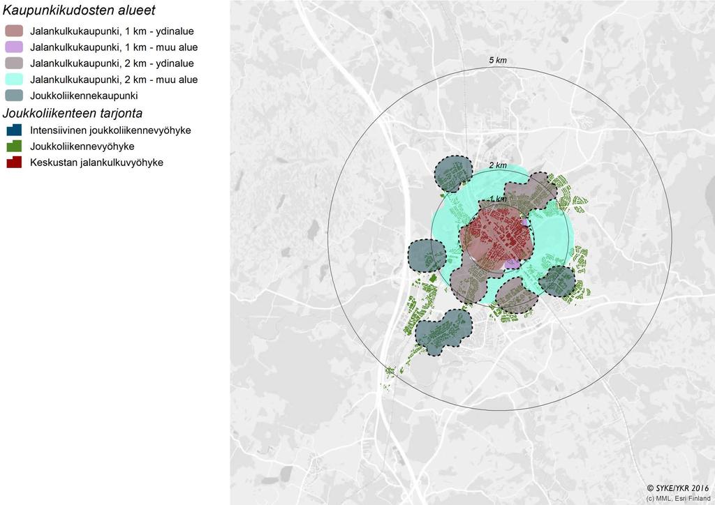Click the '(c) MML, Esri Finland' attribution

[678, 498]
